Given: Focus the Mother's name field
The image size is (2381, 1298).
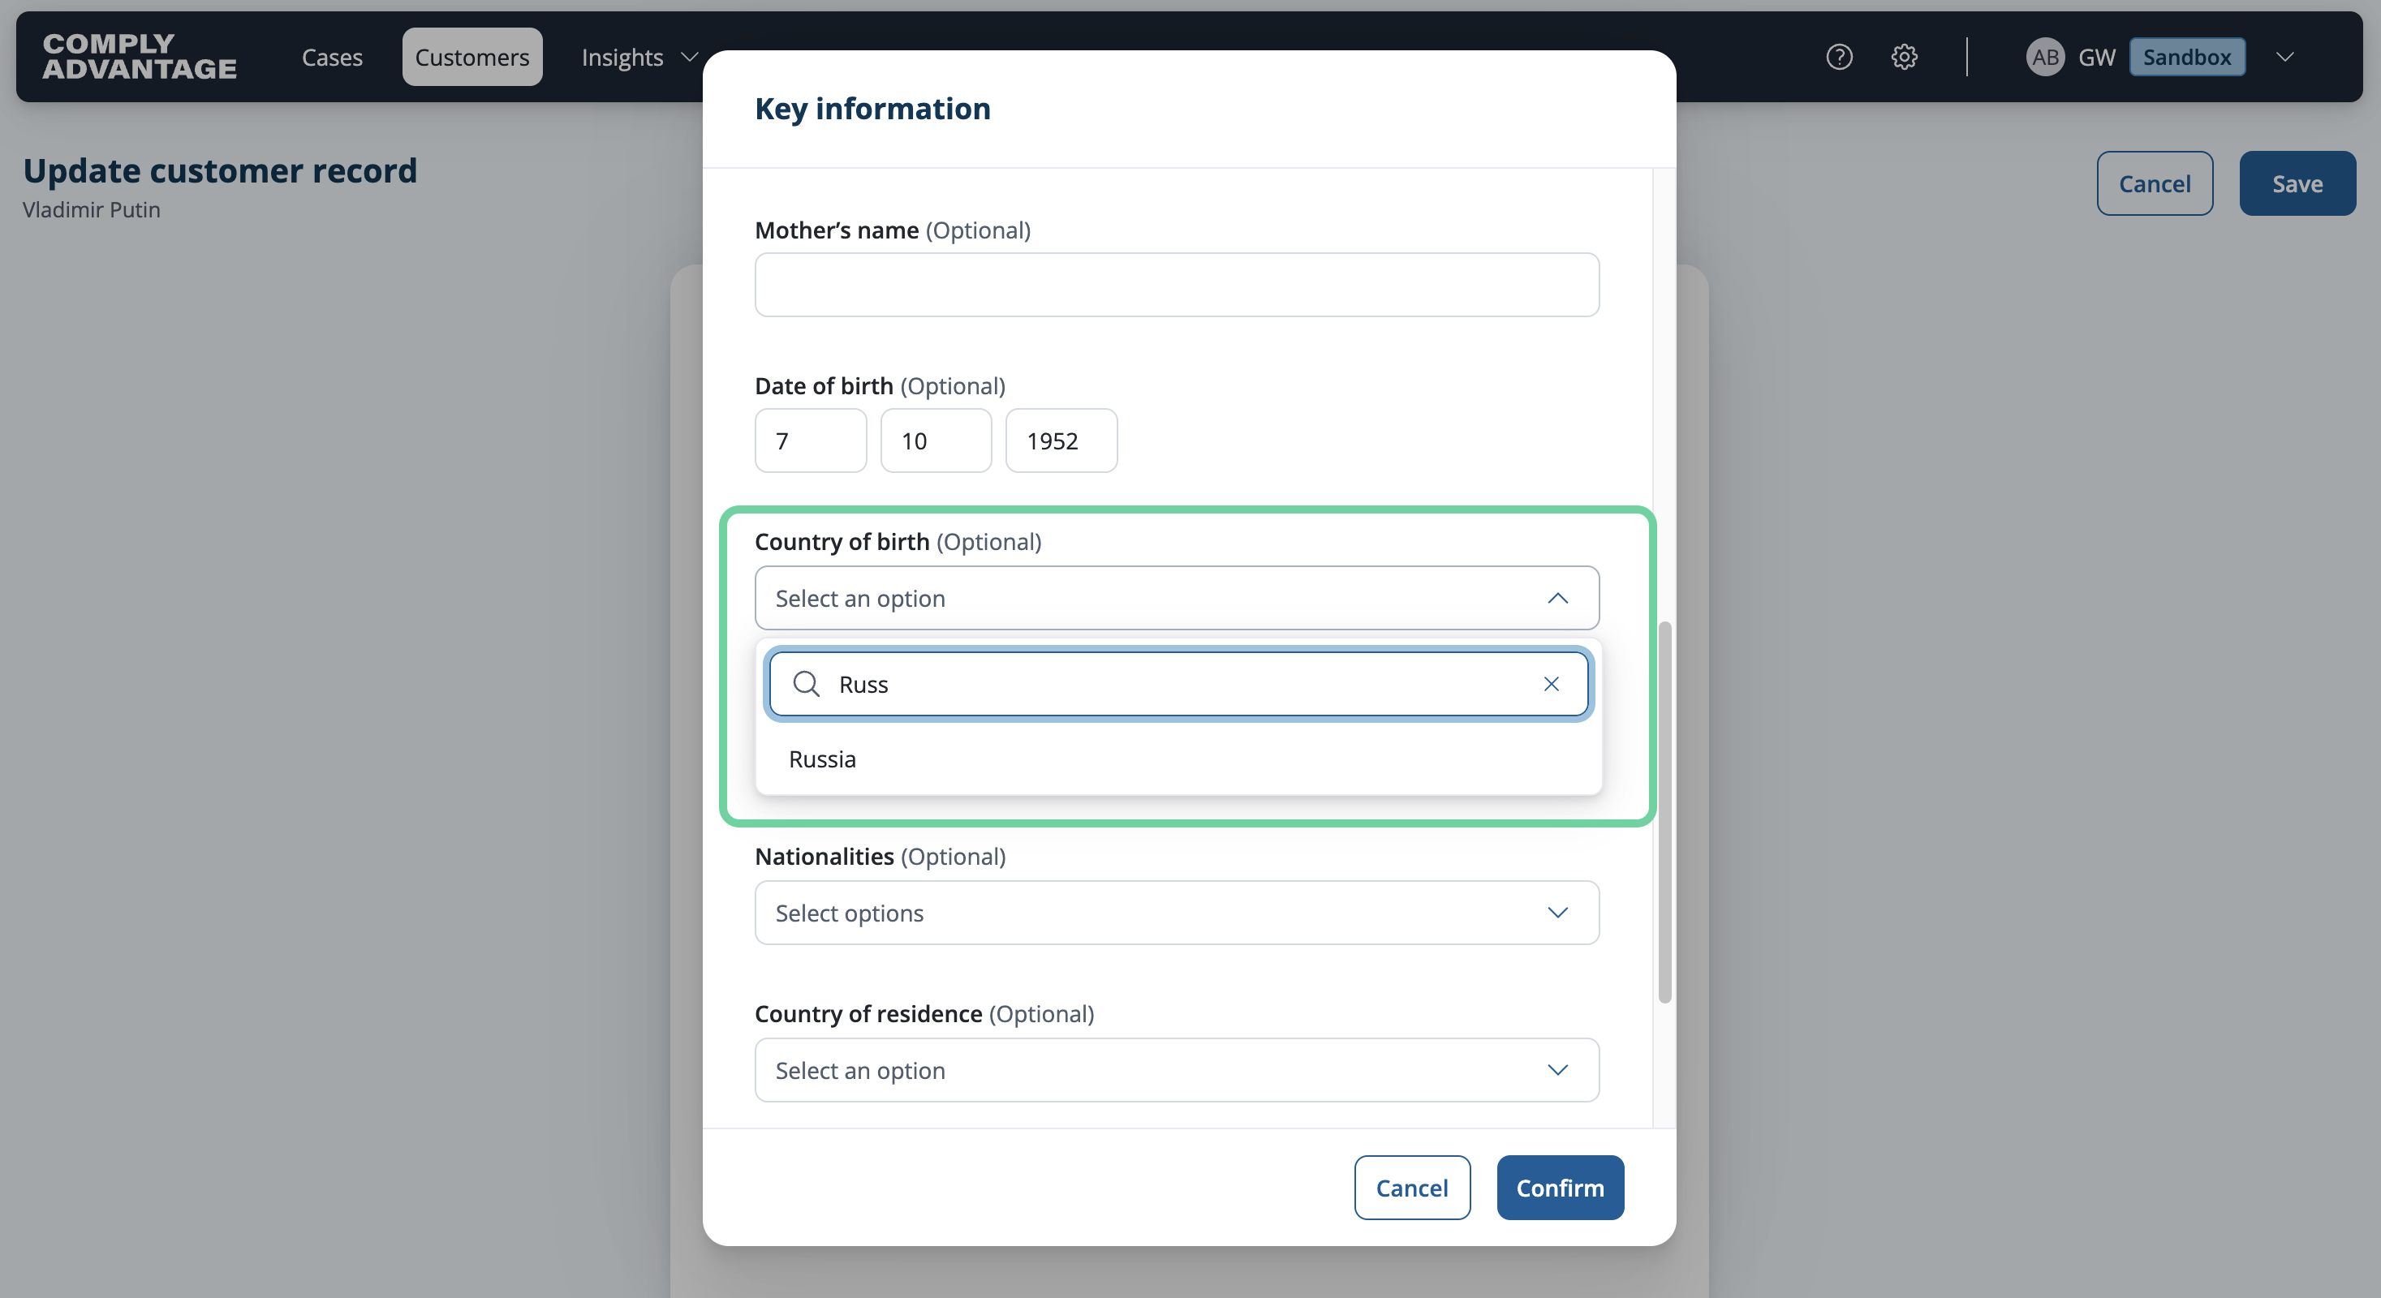Looking at the screenshot, I should pos(1177,285).
